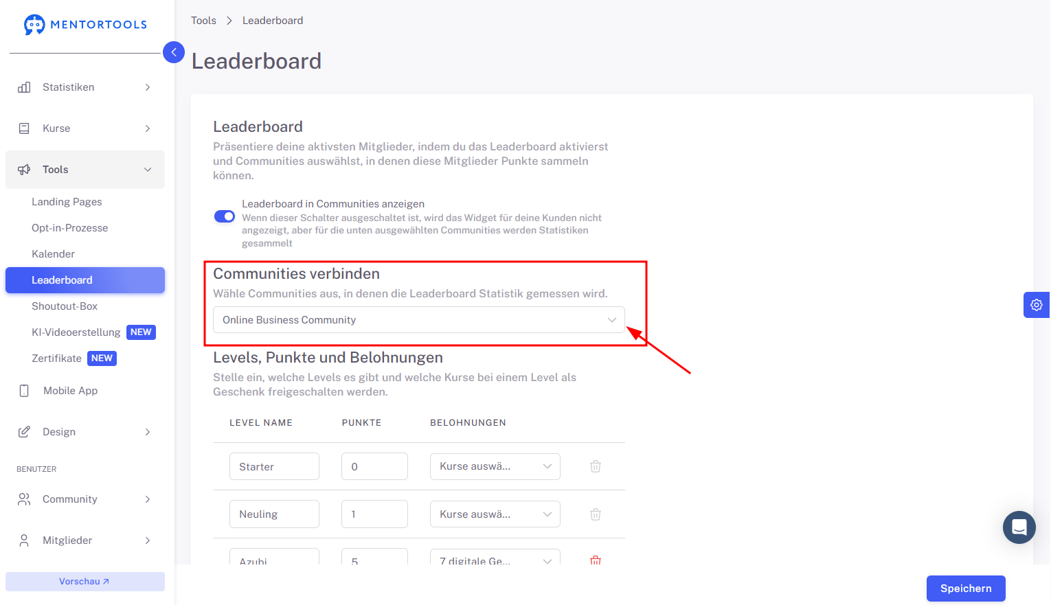Expand the Community sidebar section
The image size is (1051, 605).
(x=85, y=499)
